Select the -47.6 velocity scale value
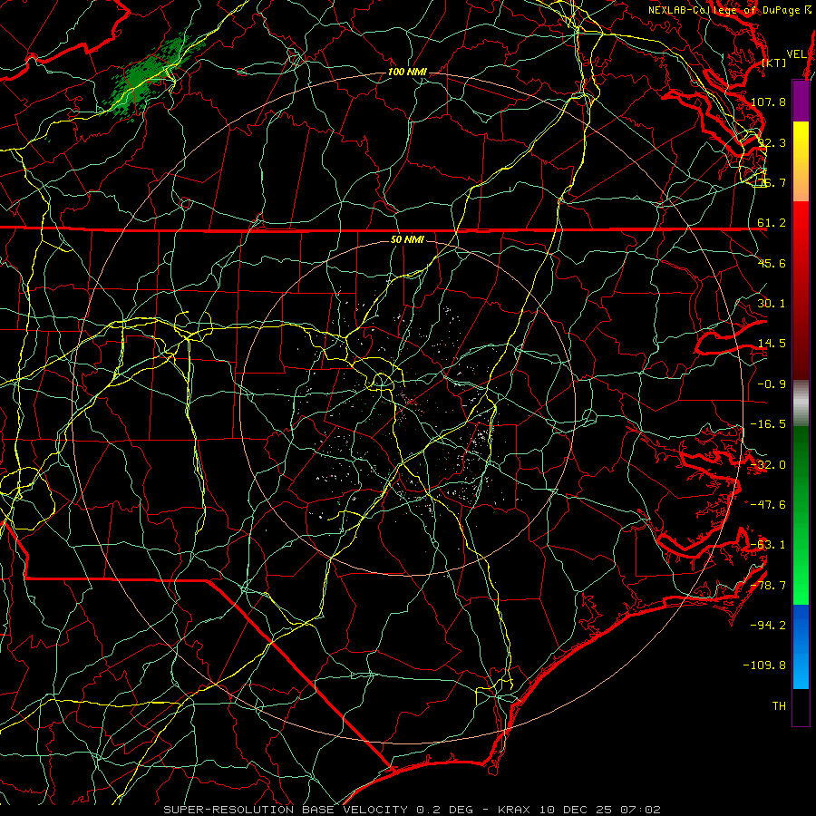816x816 pixels. 768,505
